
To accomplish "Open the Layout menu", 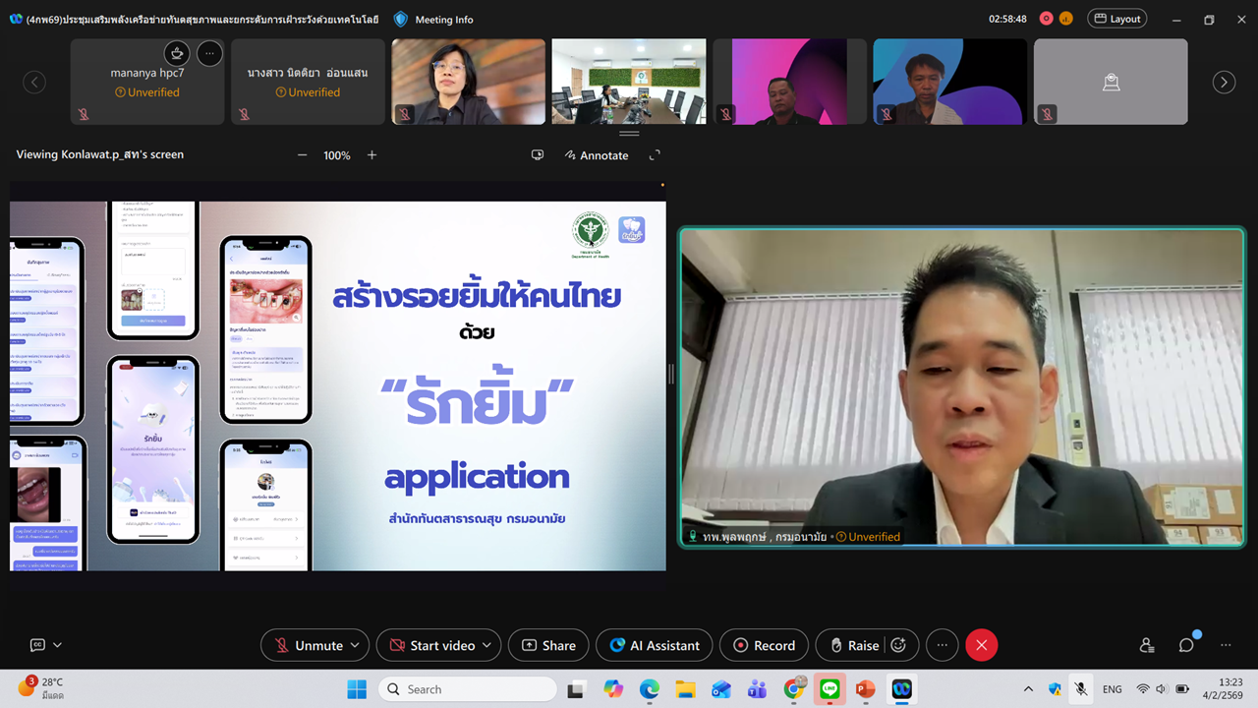I will click(x=1117, y=19).
